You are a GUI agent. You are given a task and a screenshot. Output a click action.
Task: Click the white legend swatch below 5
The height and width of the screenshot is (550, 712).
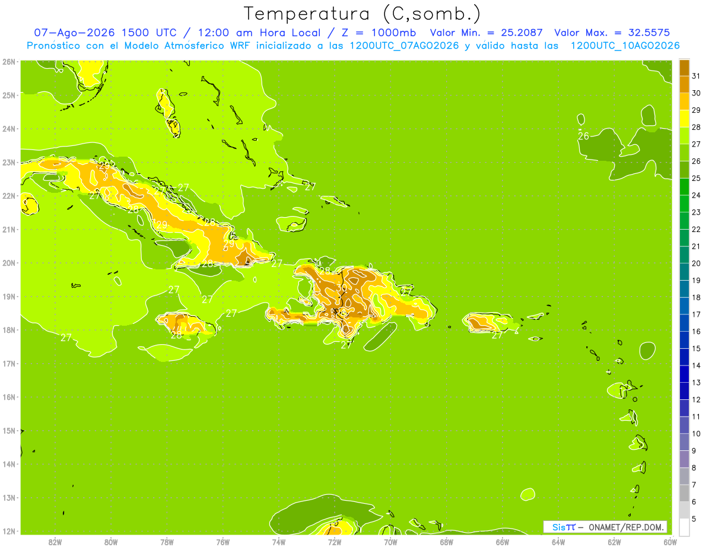(x=685, y=527)
